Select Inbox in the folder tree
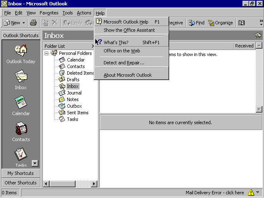The image size is (264, 198). click(73, 86)
